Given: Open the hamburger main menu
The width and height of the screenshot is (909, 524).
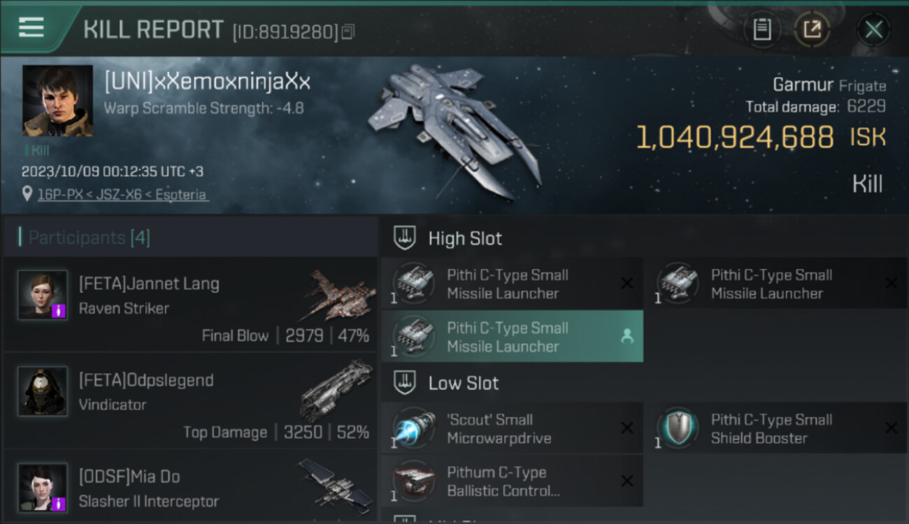Looking at the screenshot, I should pyautogui.click(x=31, y=27).
